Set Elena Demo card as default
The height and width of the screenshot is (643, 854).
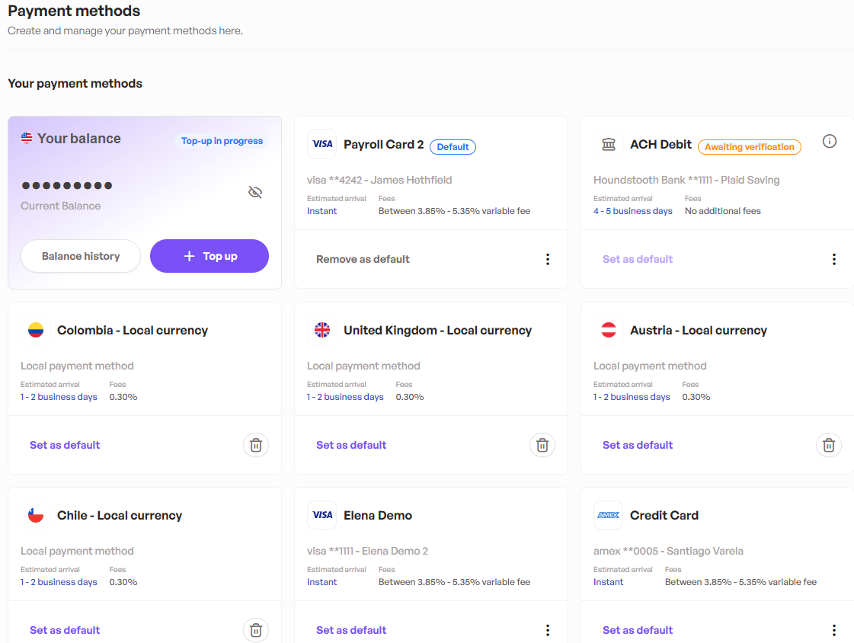pyautogui.click(x=351, y=630)
